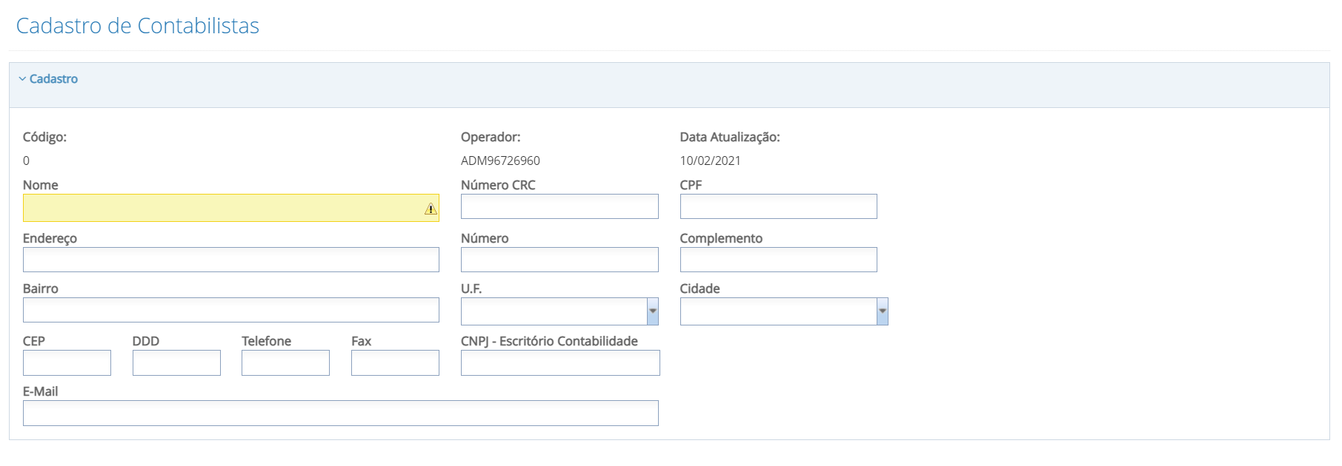Screen dimensions: 1342x466
Task: Select the Bairro text field
Action: [x=230, y=310]
